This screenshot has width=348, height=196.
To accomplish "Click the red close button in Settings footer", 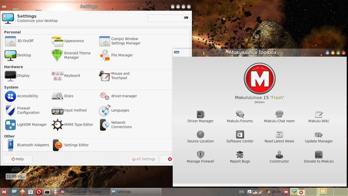I will [x=170, y=159].
